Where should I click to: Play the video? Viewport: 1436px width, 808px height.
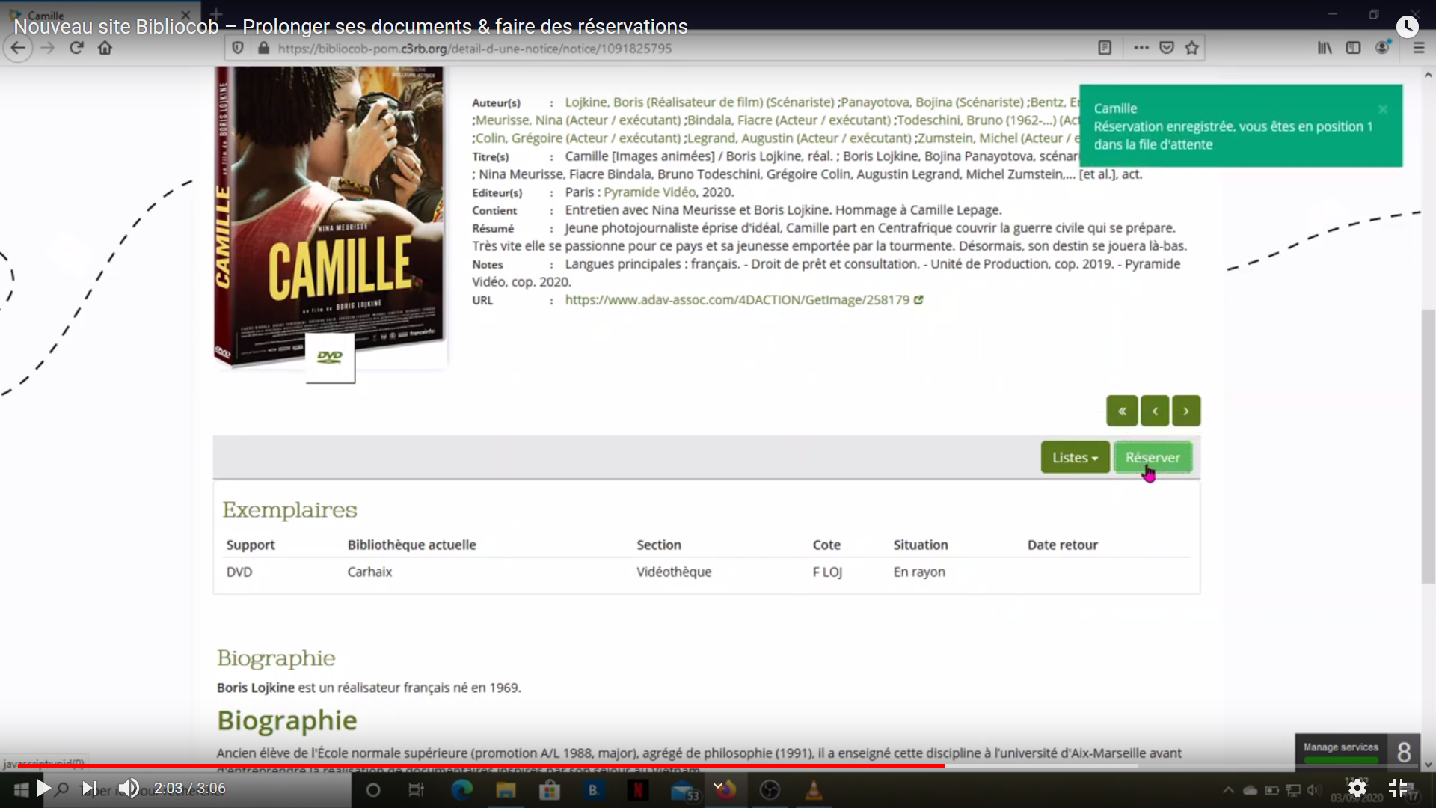click(43, 788)
